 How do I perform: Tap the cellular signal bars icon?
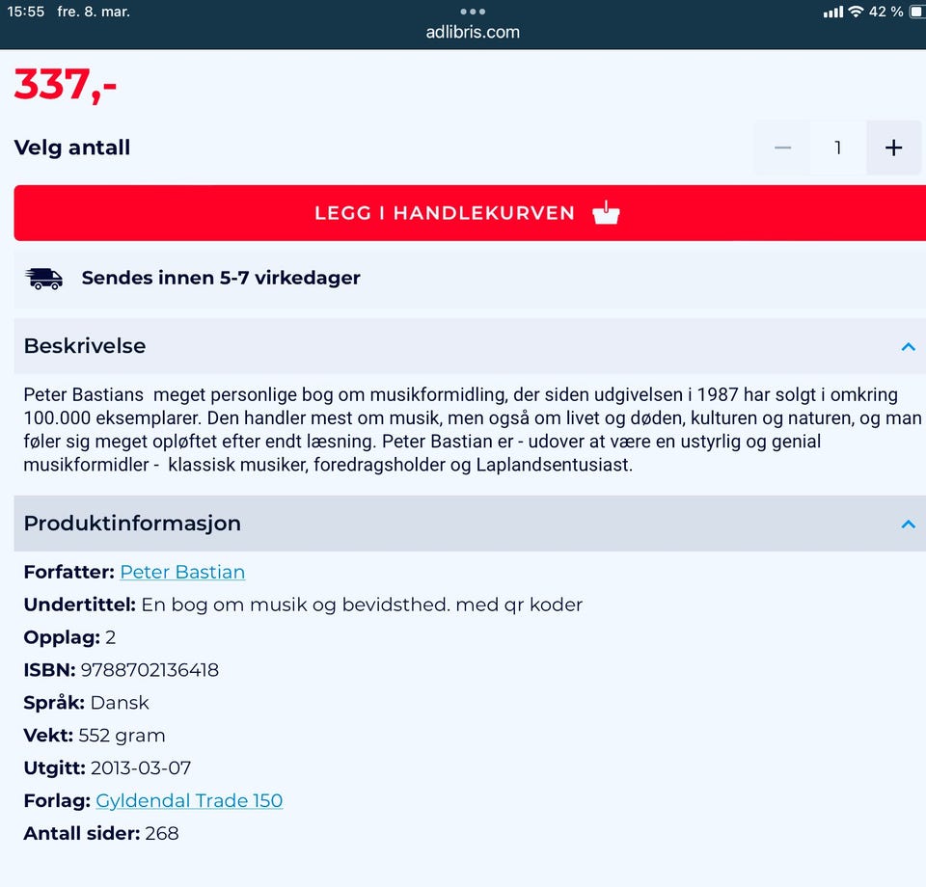tap(833, 12)
